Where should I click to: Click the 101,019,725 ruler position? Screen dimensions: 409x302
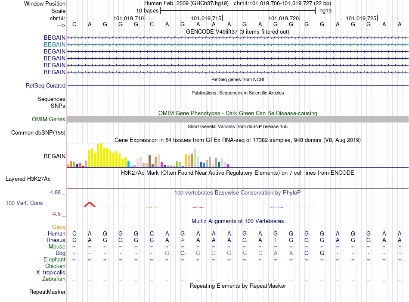[361, 18]
